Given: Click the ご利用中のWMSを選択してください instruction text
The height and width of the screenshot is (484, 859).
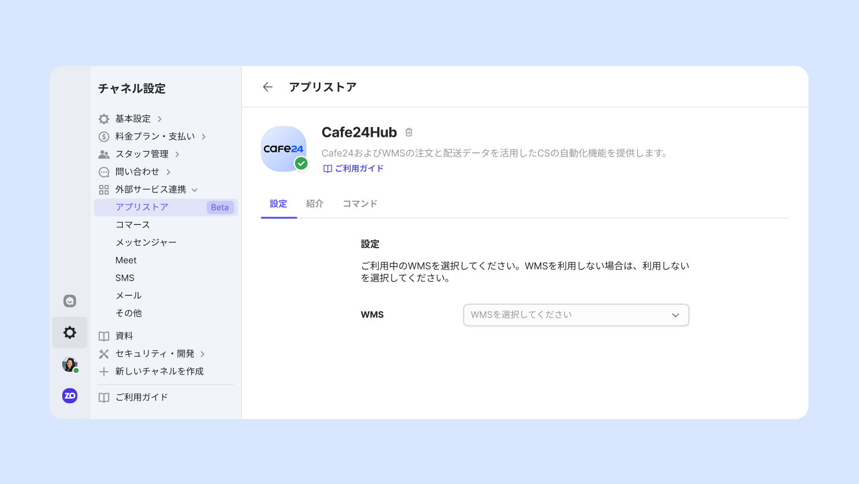Looking at the screenshot, I should pyautogui.click(x=525, y=272).
